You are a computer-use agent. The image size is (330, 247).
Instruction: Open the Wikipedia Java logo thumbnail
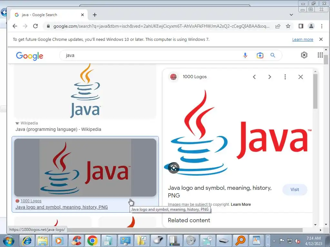pyautogui.click(x=85, y=91)
